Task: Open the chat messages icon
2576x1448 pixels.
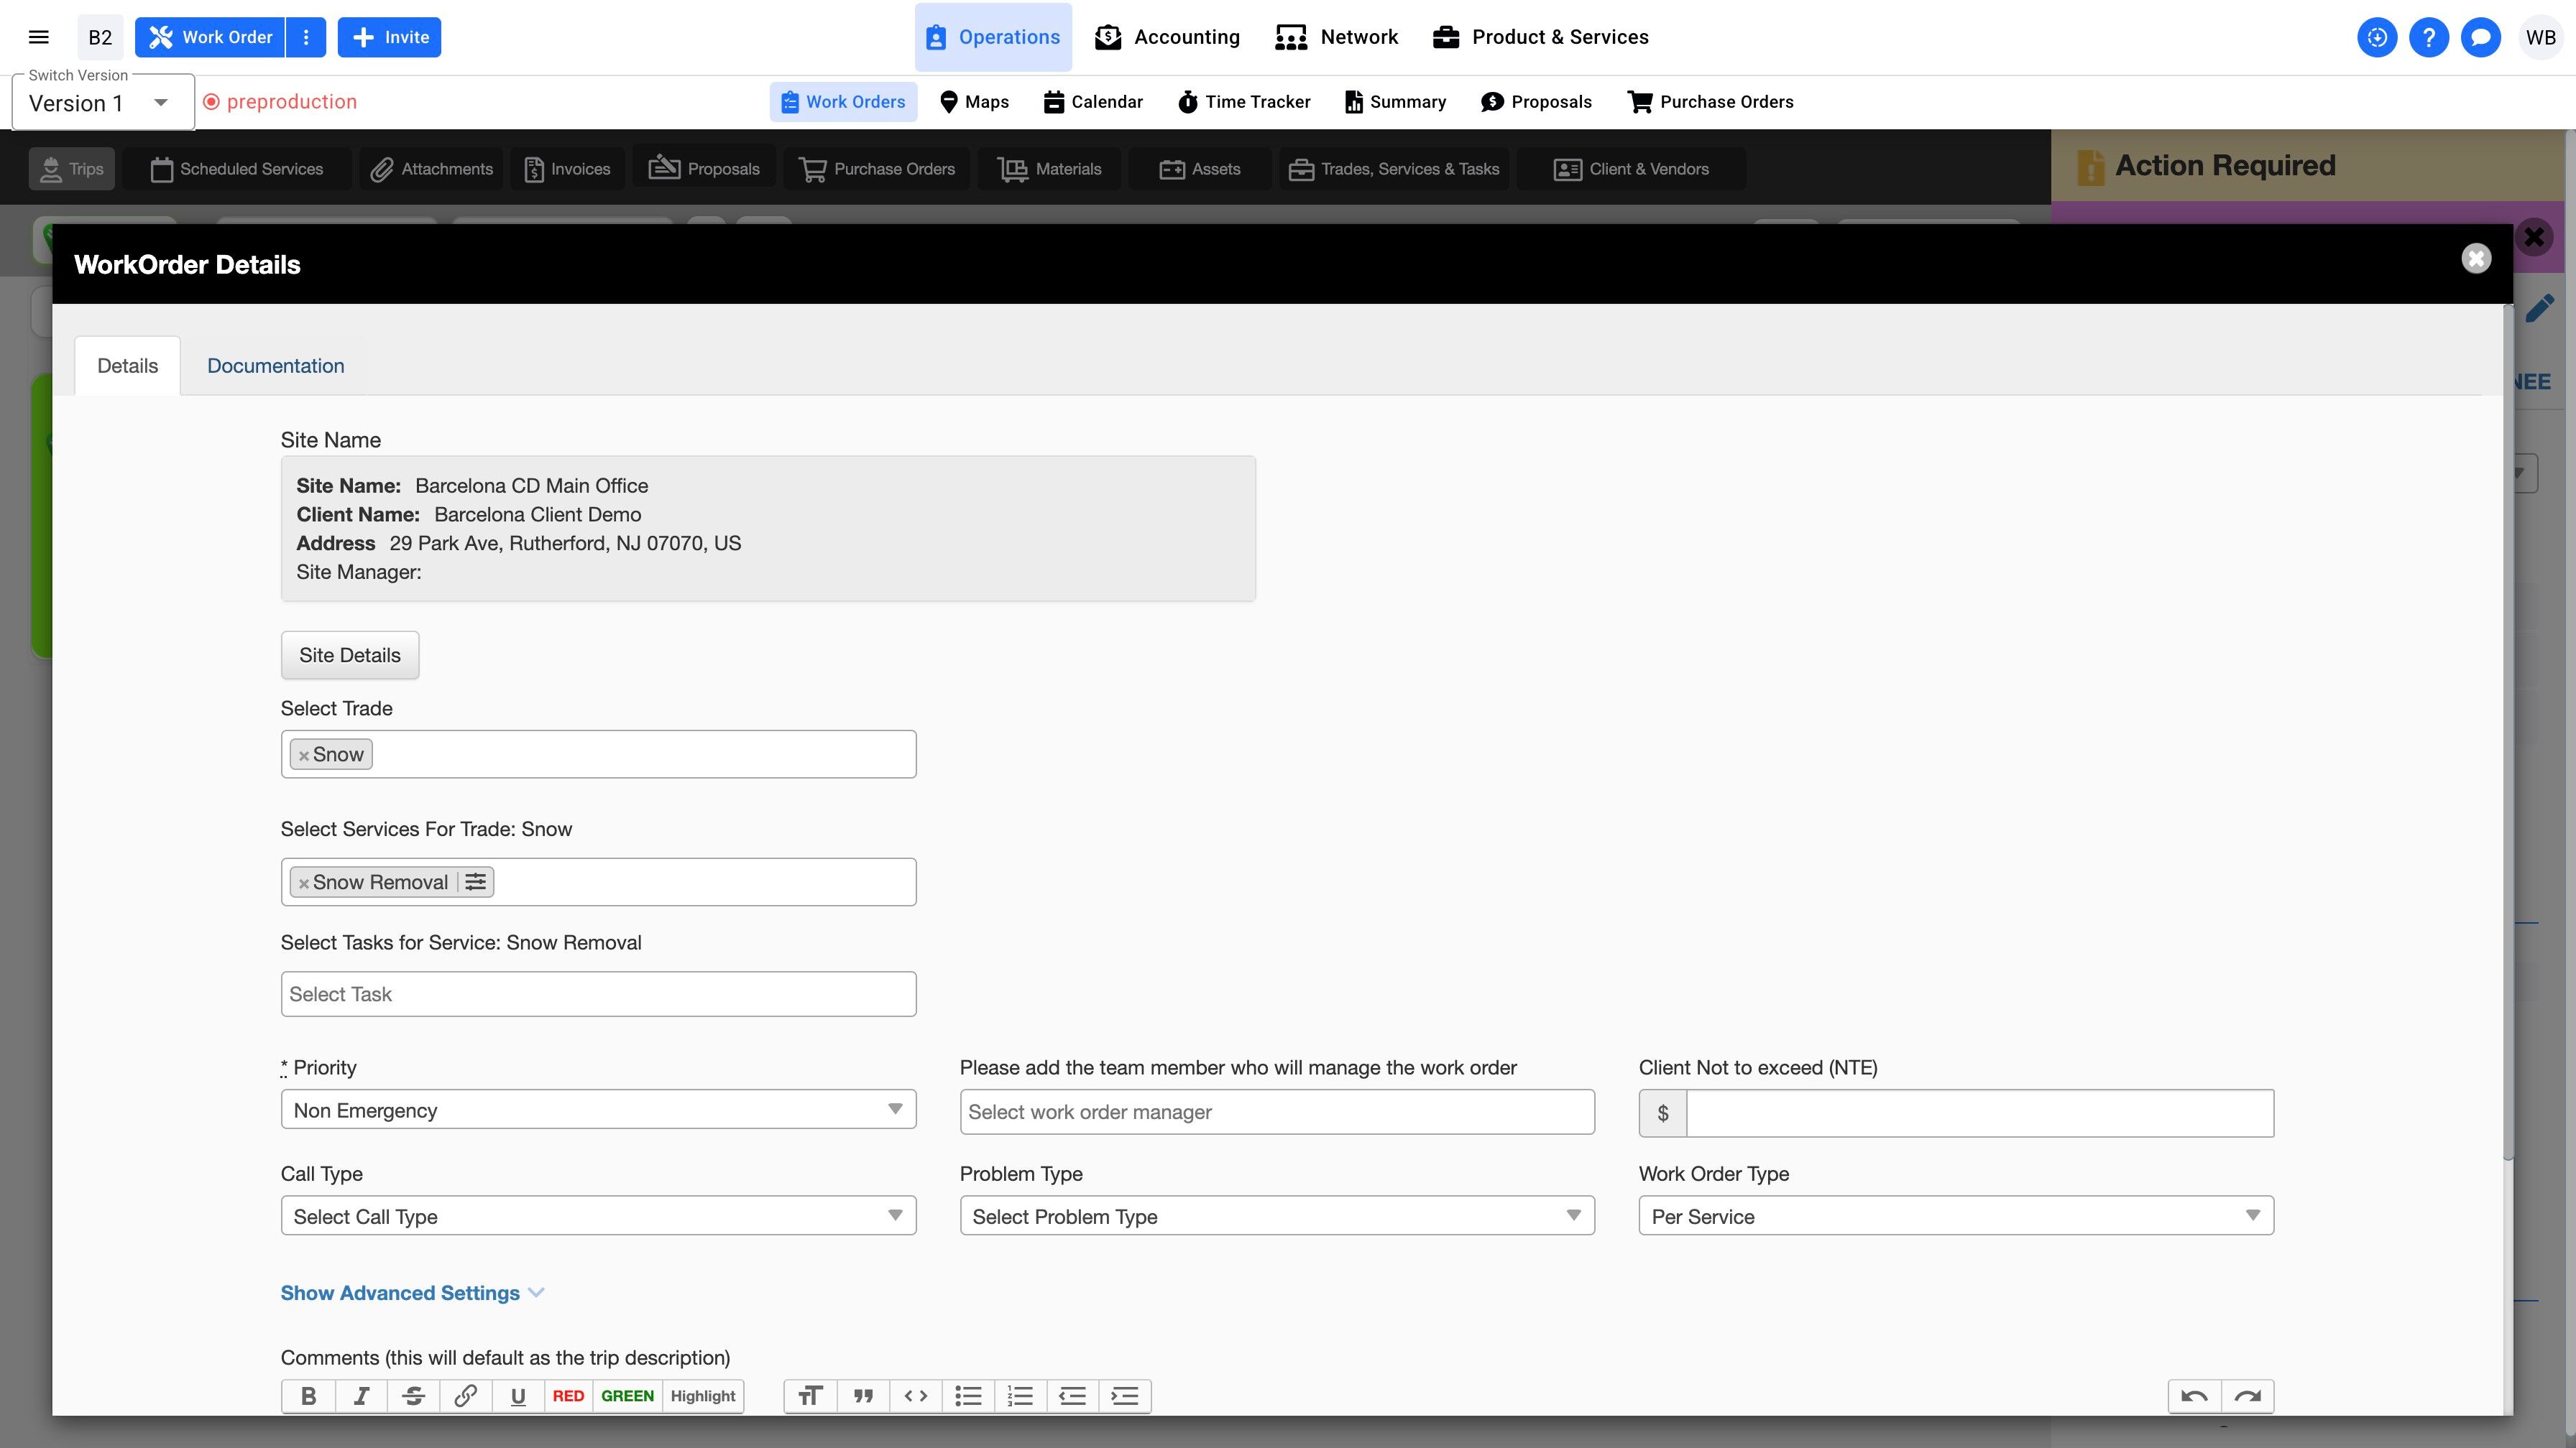Action: tap(2480, 37)
